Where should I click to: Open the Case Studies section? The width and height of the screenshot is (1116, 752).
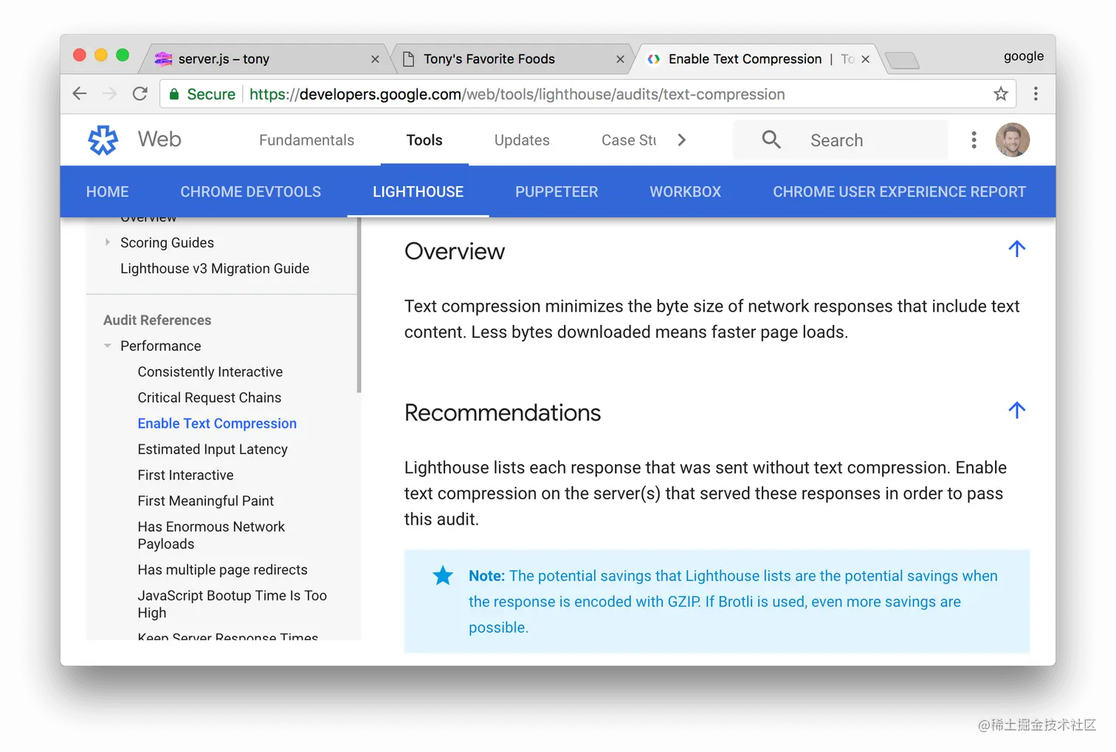point(629,140)
